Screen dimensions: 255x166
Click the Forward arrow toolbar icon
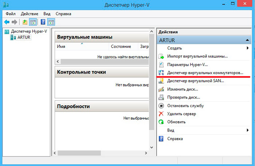(14, 22)
